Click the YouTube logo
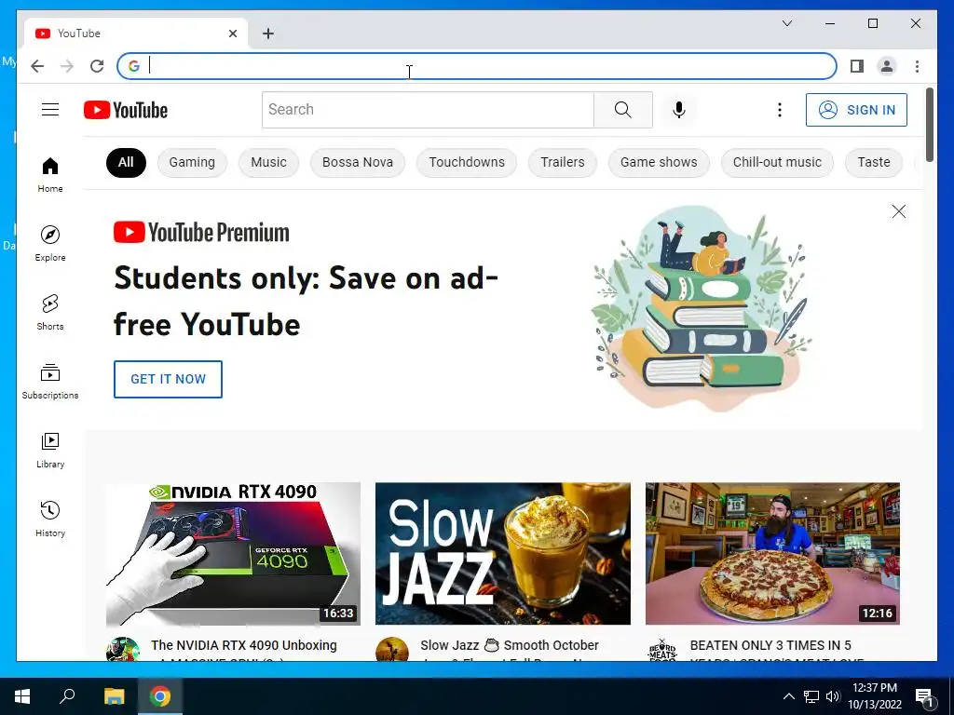 point(126,110)
